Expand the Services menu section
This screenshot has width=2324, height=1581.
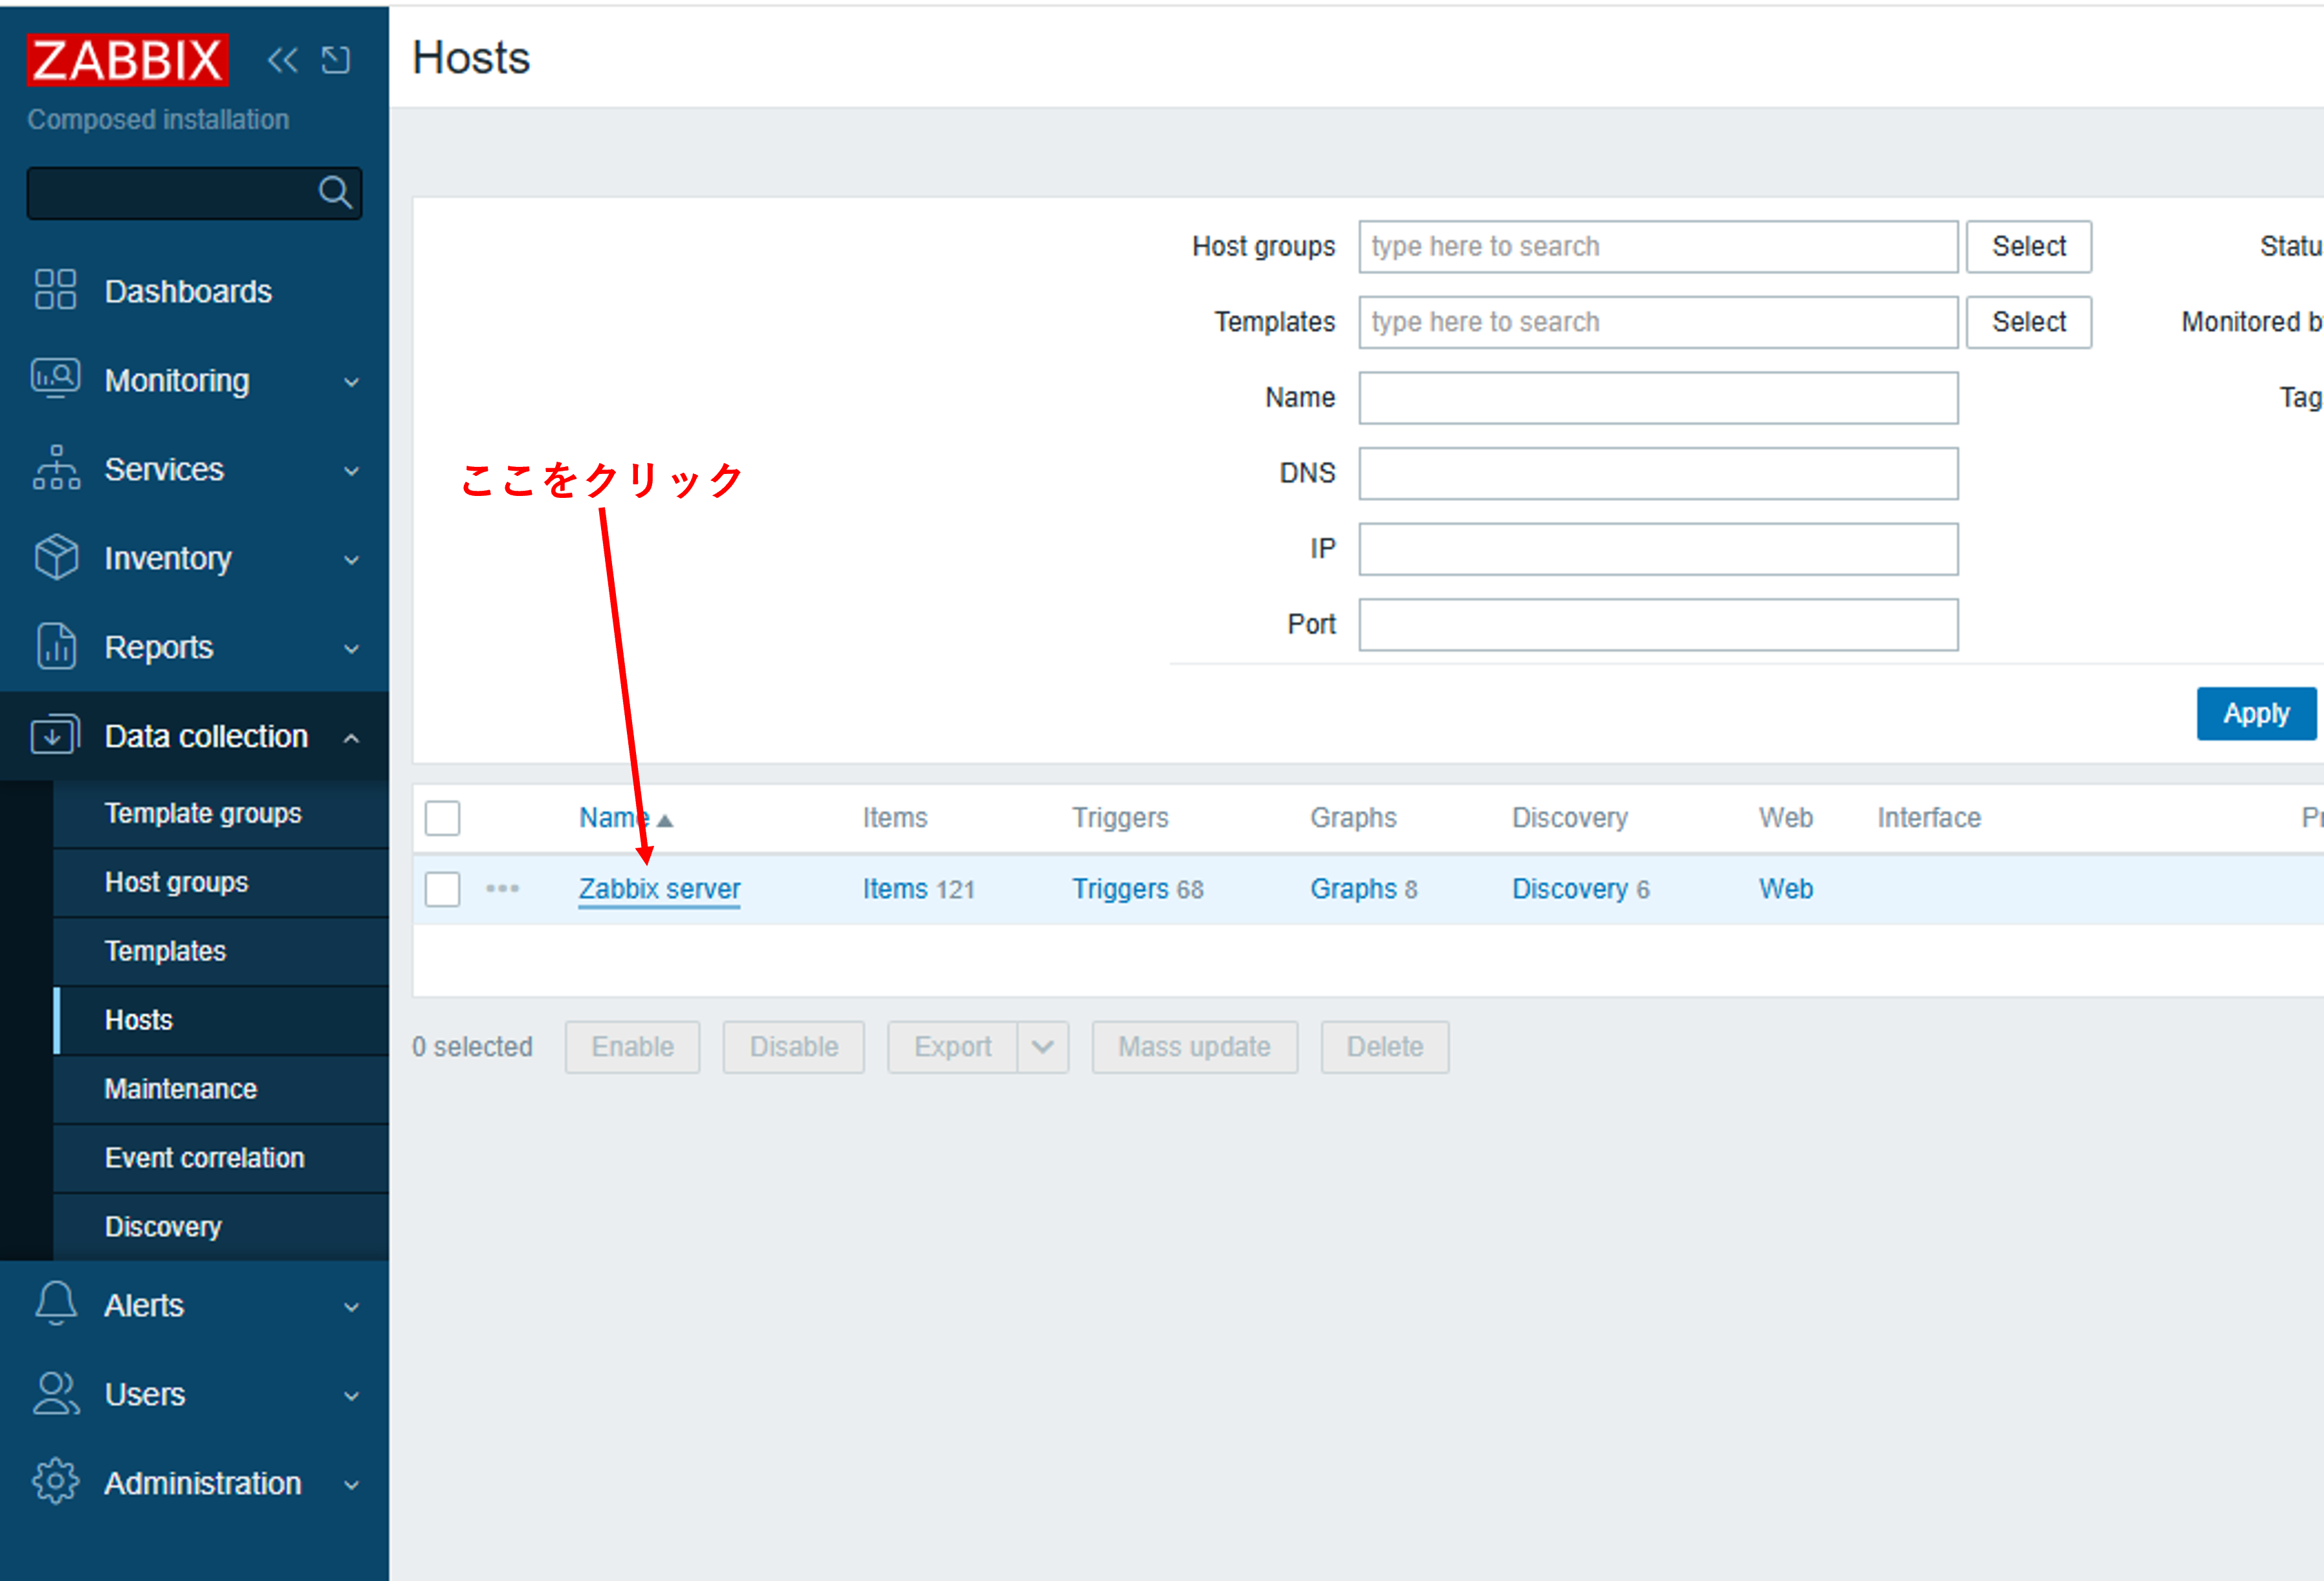pos(351,471)
